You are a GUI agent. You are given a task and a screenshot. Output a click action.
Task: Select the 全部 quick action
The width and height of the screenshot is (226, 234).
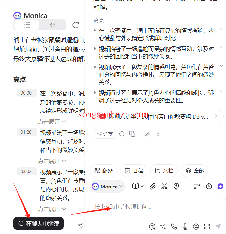(x=194, y=171)
